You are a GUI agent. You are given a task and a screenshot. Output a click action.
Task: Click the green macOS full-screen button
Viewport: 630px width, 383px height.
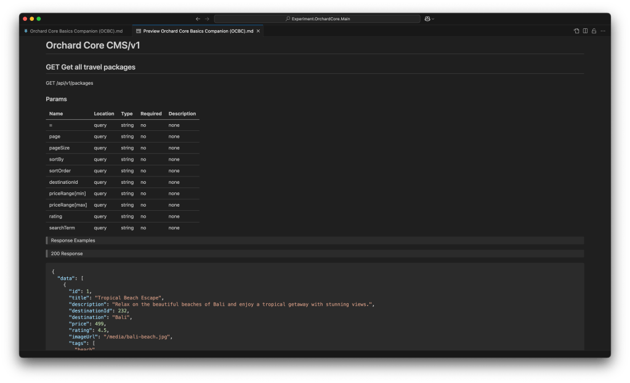tap(38, 19)
